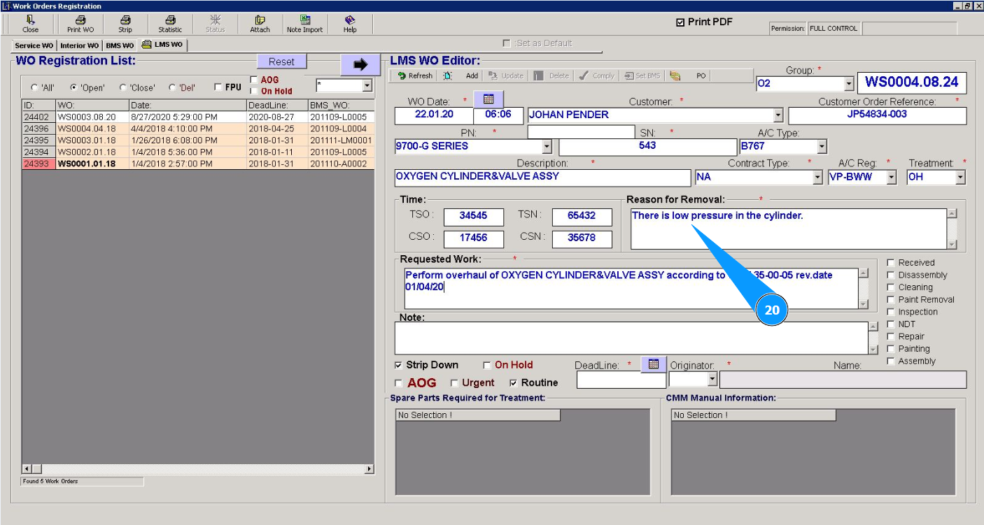Screen dimensions: 984x525
Task: Open the PN dropdown (9700-G SERIES)
Action: tap(547, 147)
